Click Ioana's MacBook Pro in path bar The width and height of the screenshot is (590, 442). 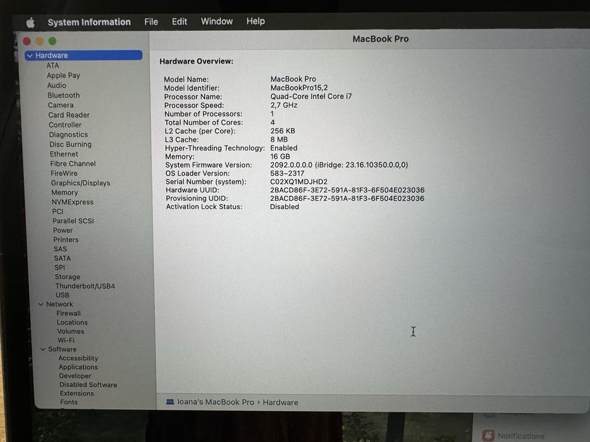(216, 402)
